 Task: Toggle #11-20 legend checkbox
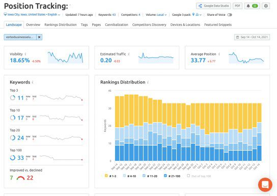pos(144,176)
